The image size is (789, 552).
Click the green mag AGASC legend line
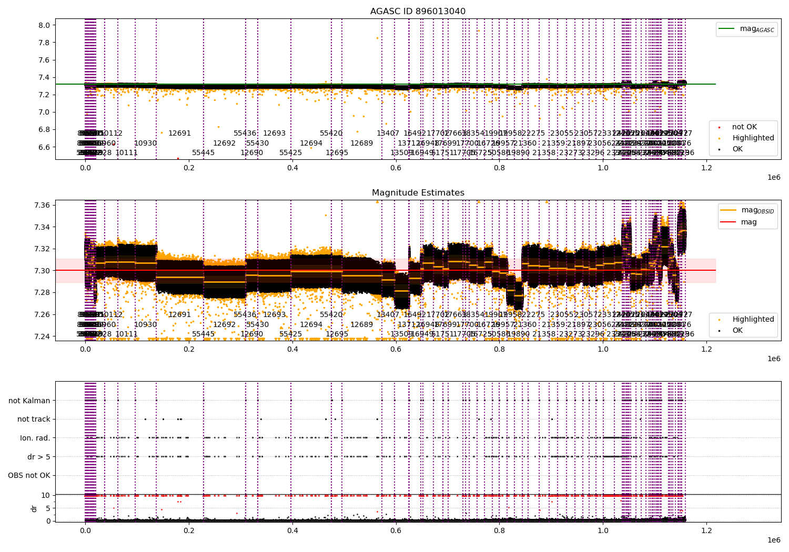click(x=727, y=29)
